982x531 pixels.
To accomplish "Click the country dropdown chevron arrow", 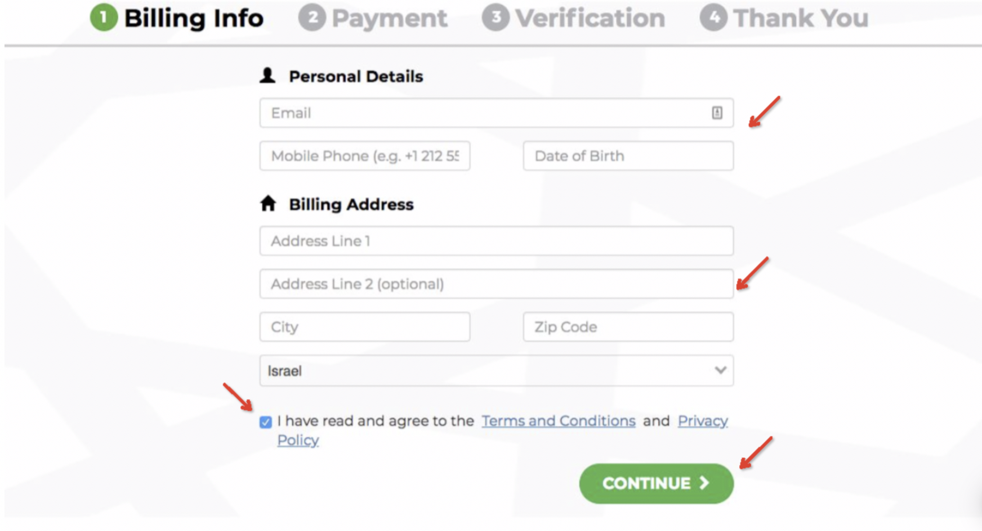I will tap(720, 370).
